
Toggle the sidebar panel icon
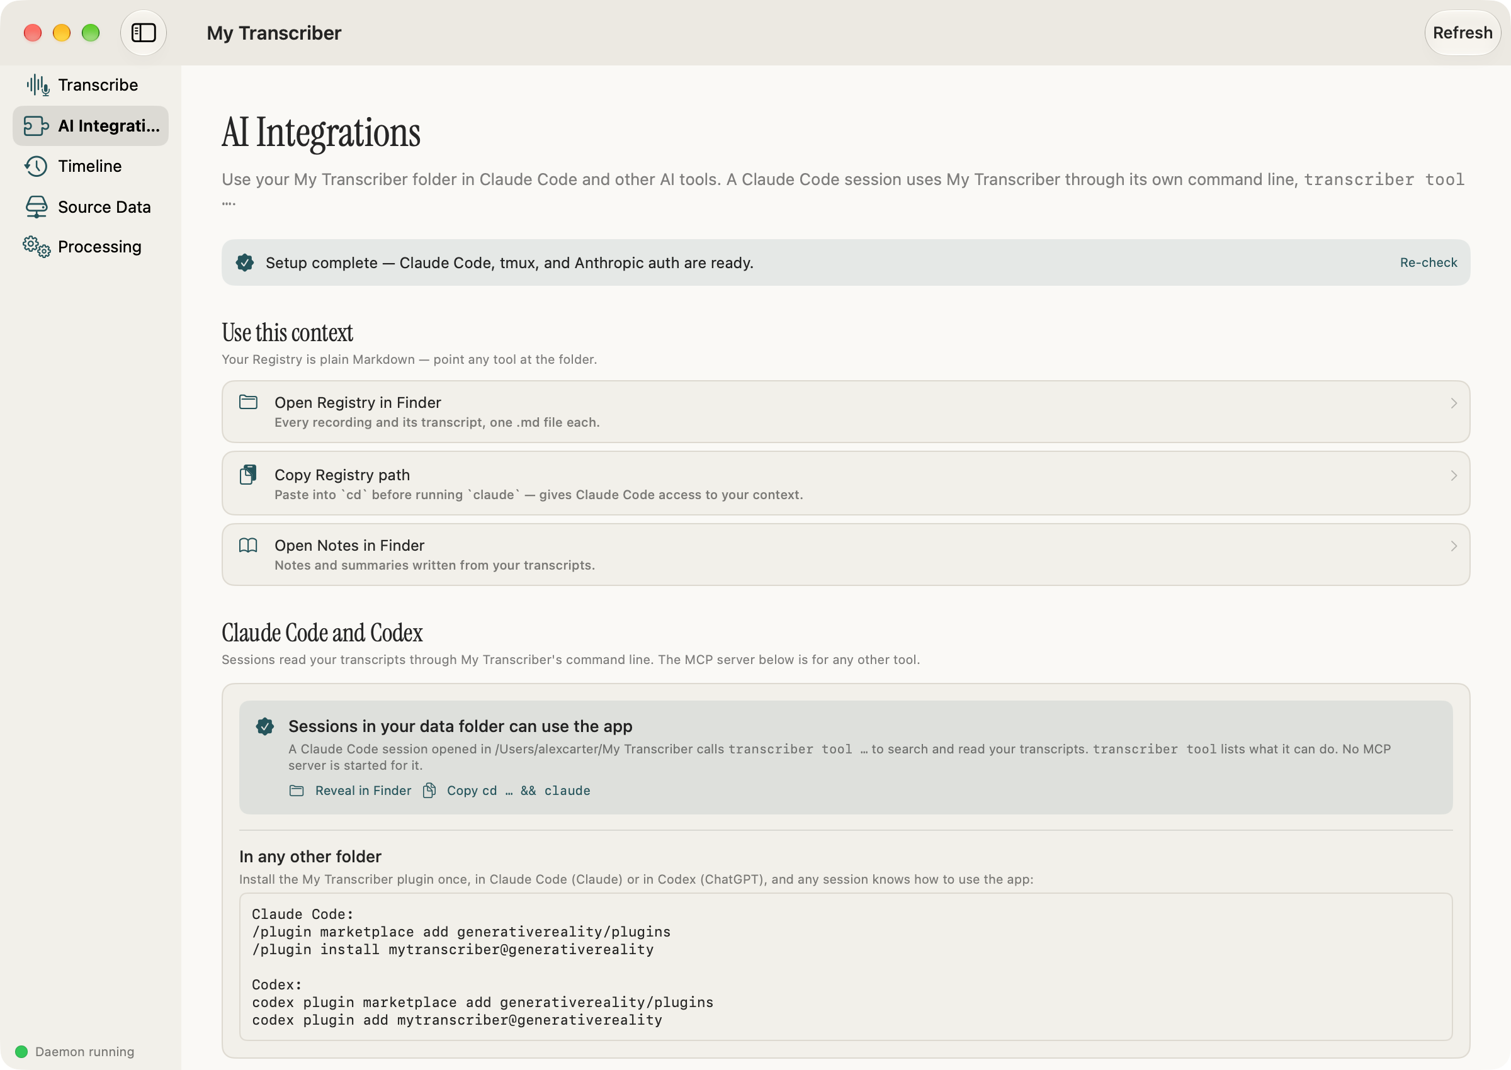143,32
